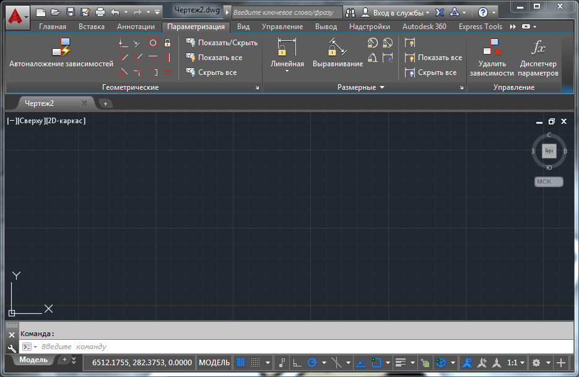
Task: Click Скрыть все in Геометрические panel
Action: 211,72
